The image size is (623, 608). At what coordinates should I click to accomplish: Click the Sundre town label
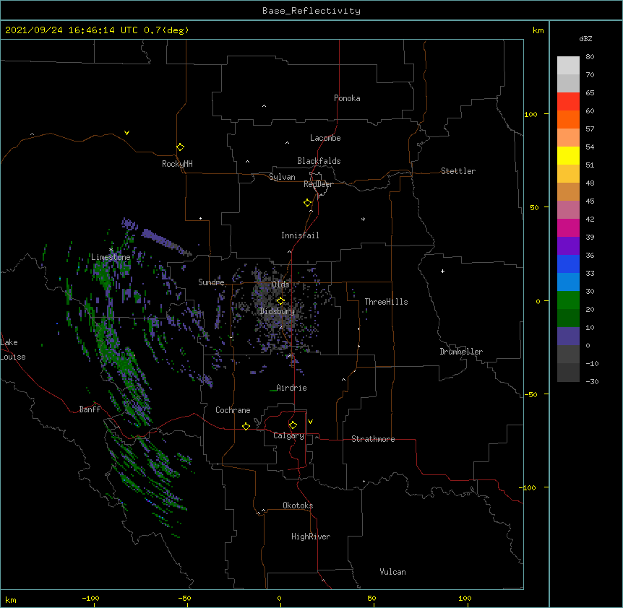[211, 282]
